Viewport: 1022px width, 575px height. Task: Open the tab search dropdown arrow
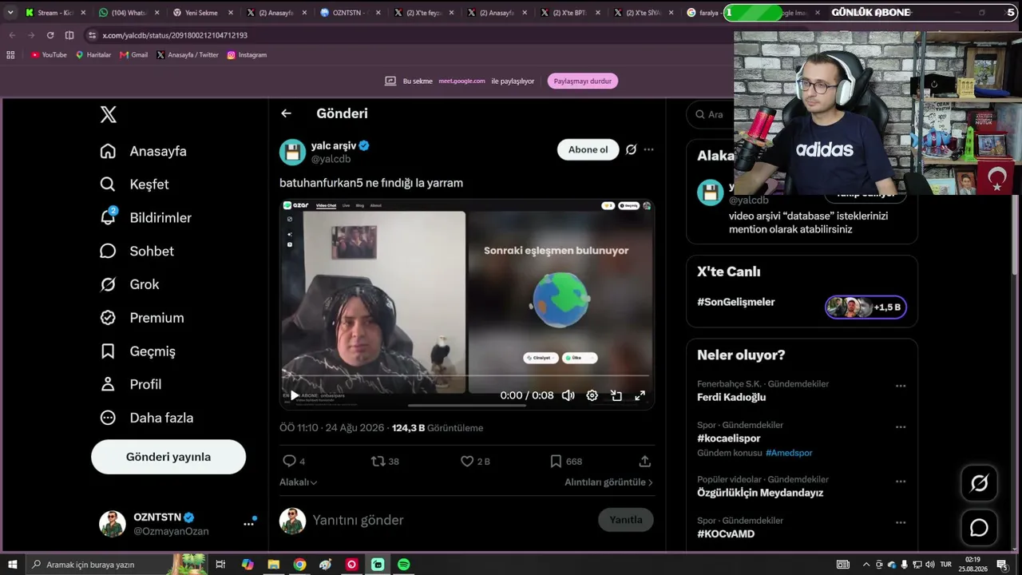click(10, 13)
